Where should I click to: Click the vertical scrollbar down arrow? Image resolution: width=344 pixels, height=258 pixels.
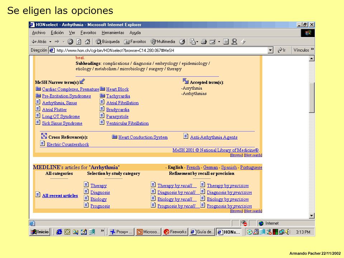[x=311, y=216]
